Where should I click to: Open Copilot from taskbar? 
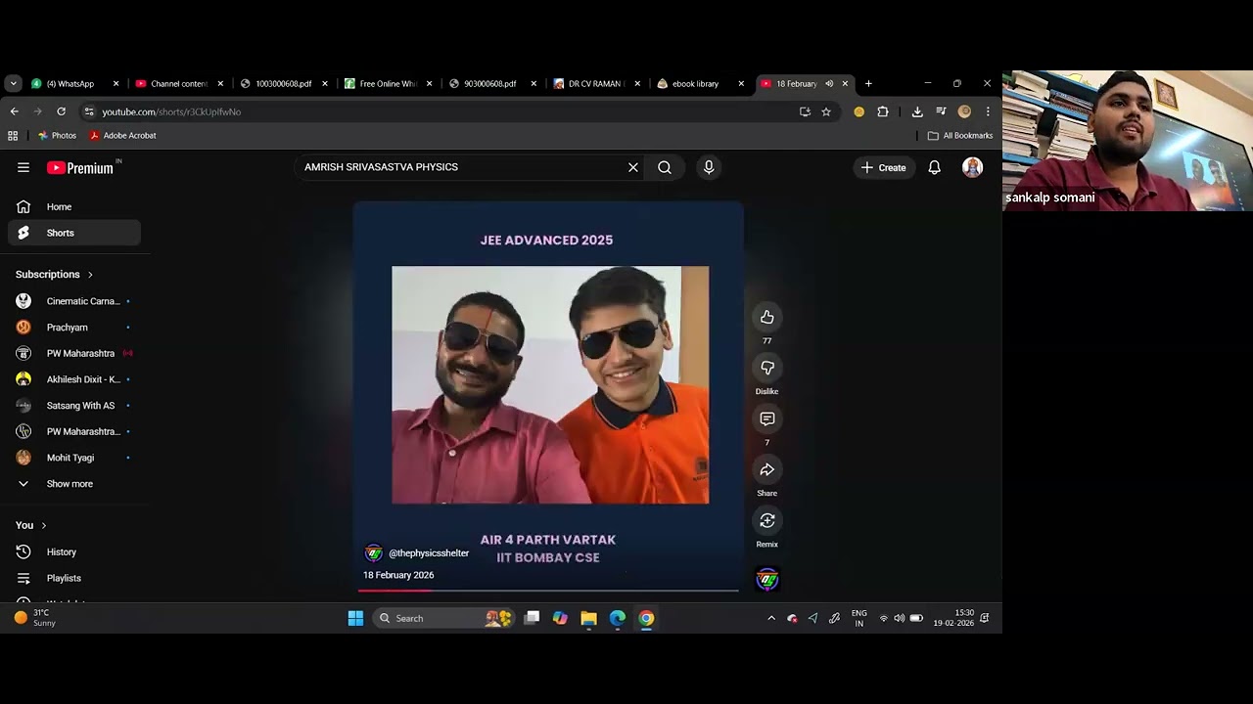pos(560,618)
